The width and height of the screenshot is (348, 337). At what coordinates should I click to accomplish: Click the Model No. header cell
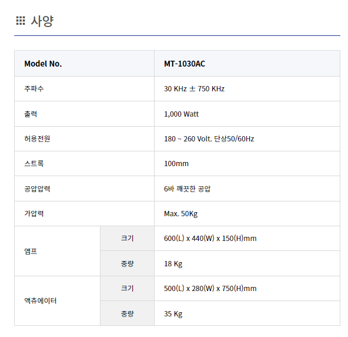(x=84, y=64)
